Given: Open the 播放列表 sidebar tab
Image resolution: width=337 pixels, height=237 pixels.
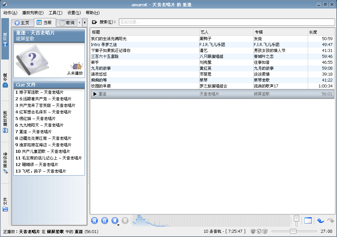Looking at the screenshot, I should click(5, 122).
